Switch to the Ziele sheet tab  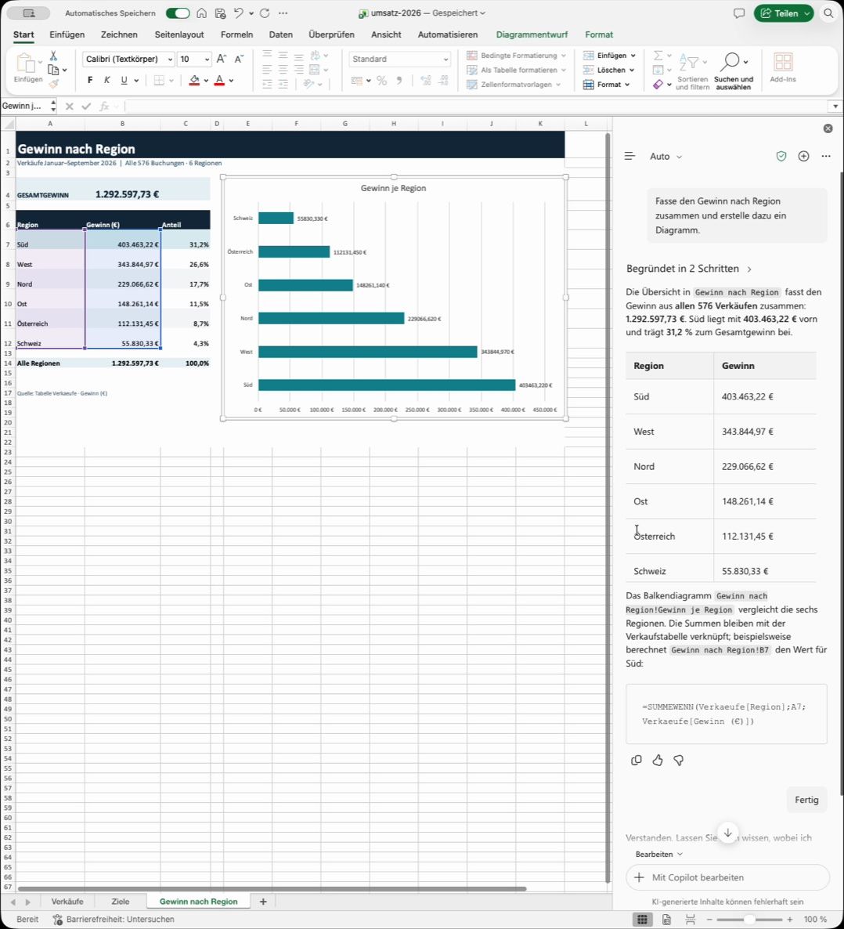(x=121, y=902)
